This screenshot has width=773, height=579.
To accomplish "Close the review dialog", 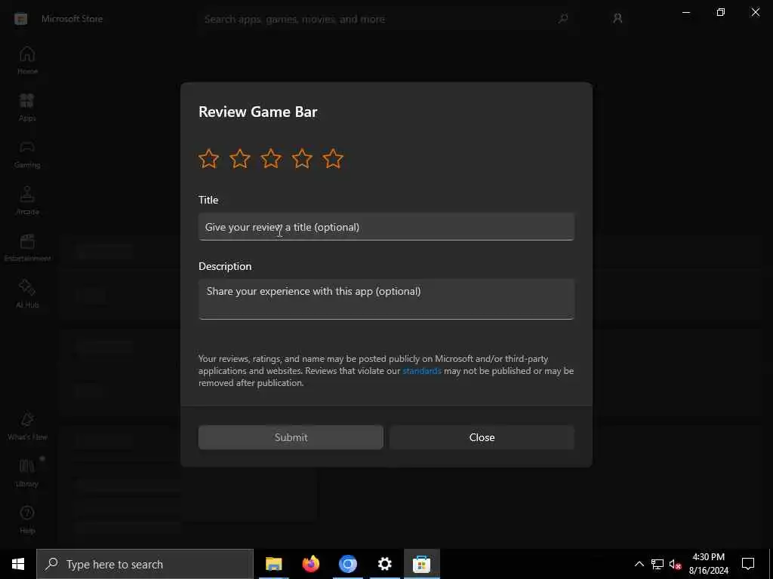I will (482, 437).
